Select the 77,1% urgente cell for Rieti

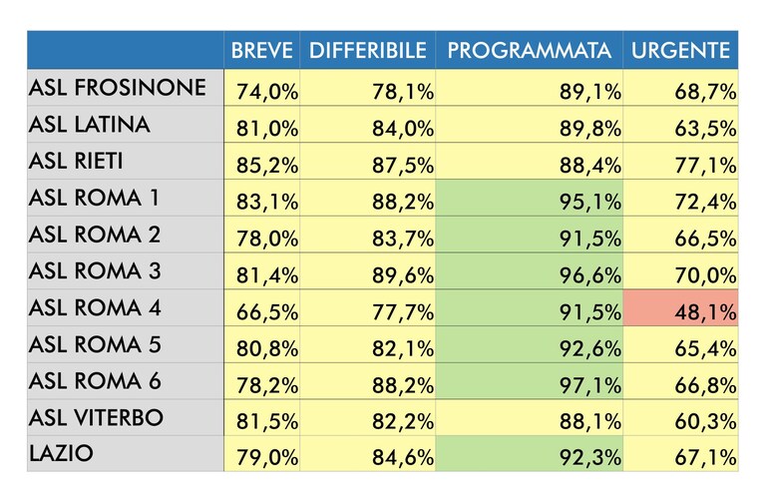680,161
